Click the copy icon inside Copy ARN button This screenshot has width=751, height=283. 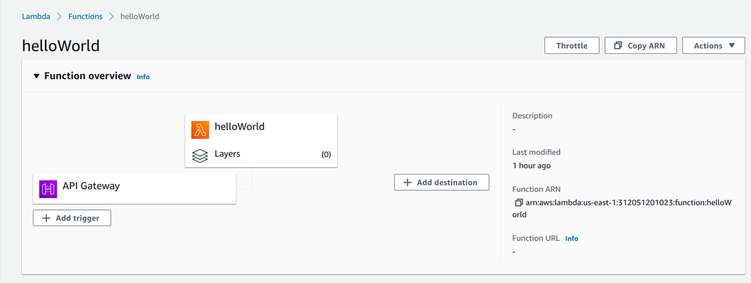618,46
